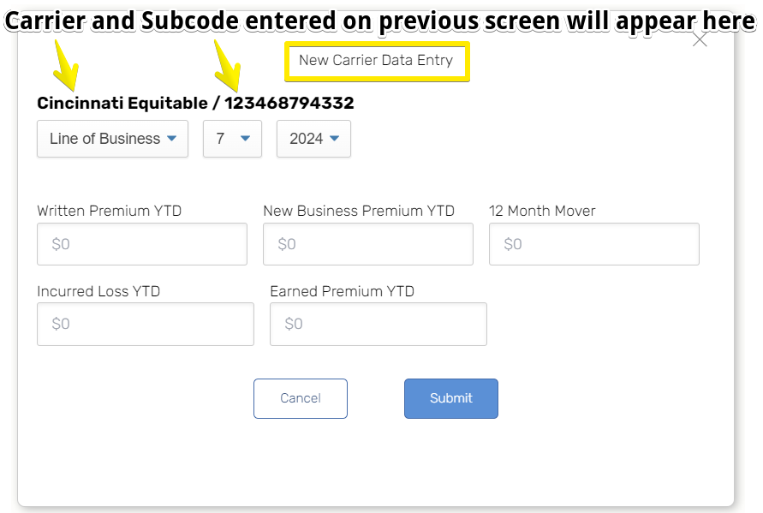
Task: Focus the Earned Premium YTD input
Action: tap(379, 324)
